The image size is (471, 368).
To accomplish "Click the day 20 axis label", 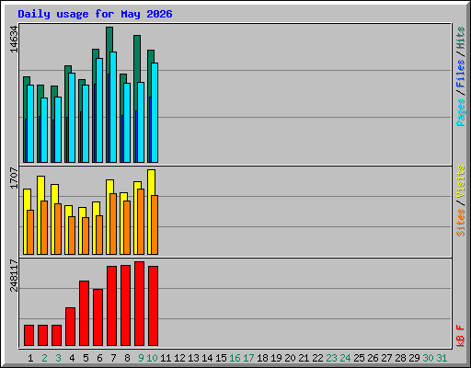I will pos(290,358).
